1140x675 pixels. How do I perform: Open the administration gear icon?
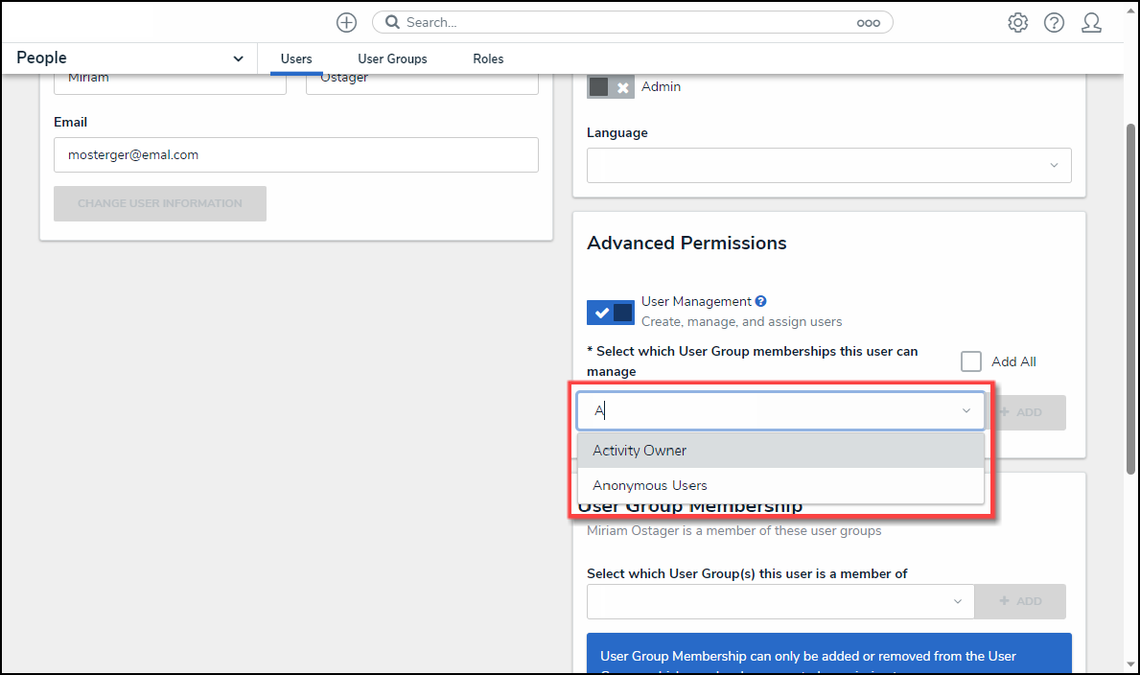1018,23
